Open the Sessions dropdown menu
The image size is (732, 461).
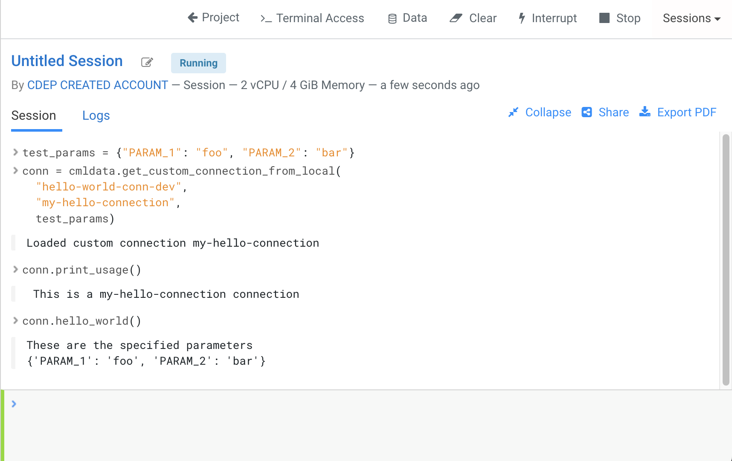(x=691, y=18)
